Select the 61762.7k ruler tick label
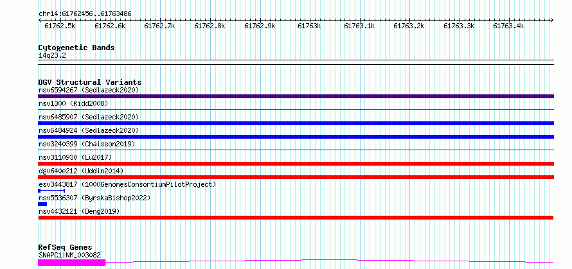This screenshot has height=269, width=572. (159, 26)
